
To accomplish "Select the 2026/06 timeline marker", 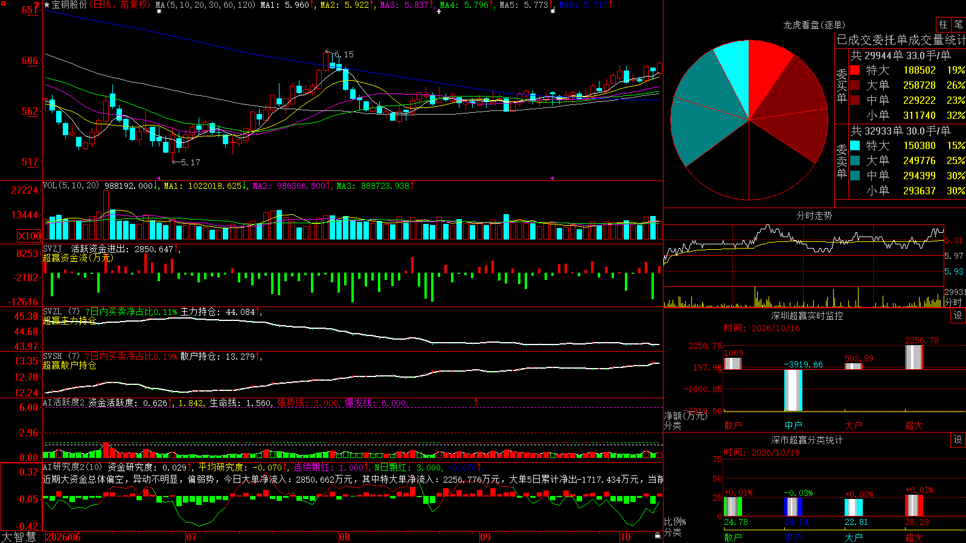I will coord(63,537).
